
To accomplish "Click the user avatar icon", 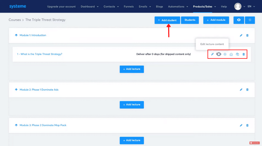I will 238,7.
